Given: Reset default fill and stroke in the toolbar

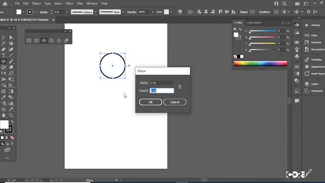Looking at the screenshot, I should [x=2, y=132].
